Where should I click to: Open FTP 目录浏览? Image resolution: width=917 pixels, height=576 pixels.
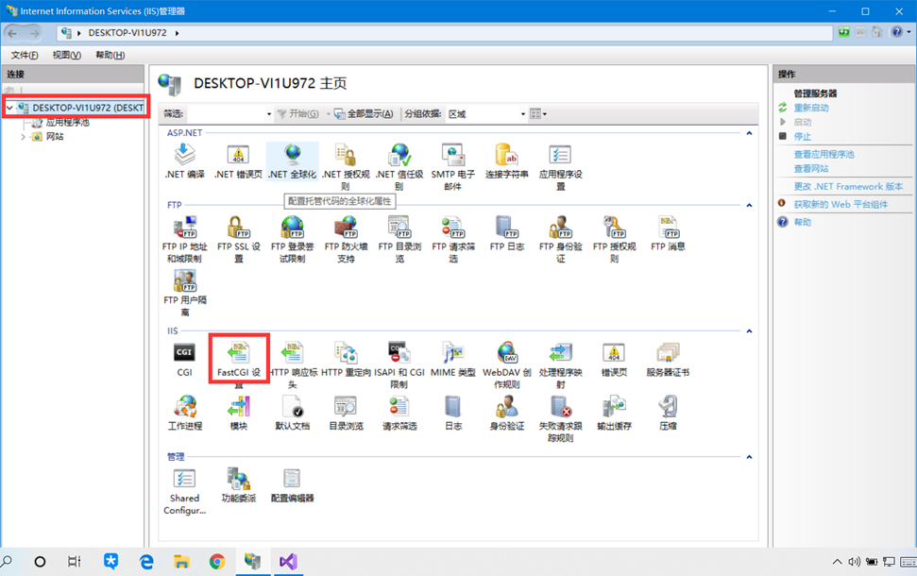(399, 239)
